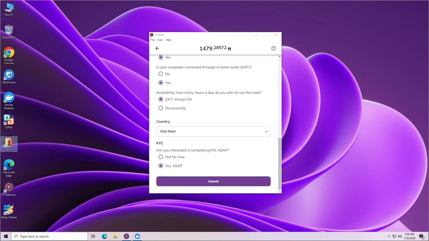Pick Yes, ASAP under KYC
429x241 pixels.
[161, 166]
